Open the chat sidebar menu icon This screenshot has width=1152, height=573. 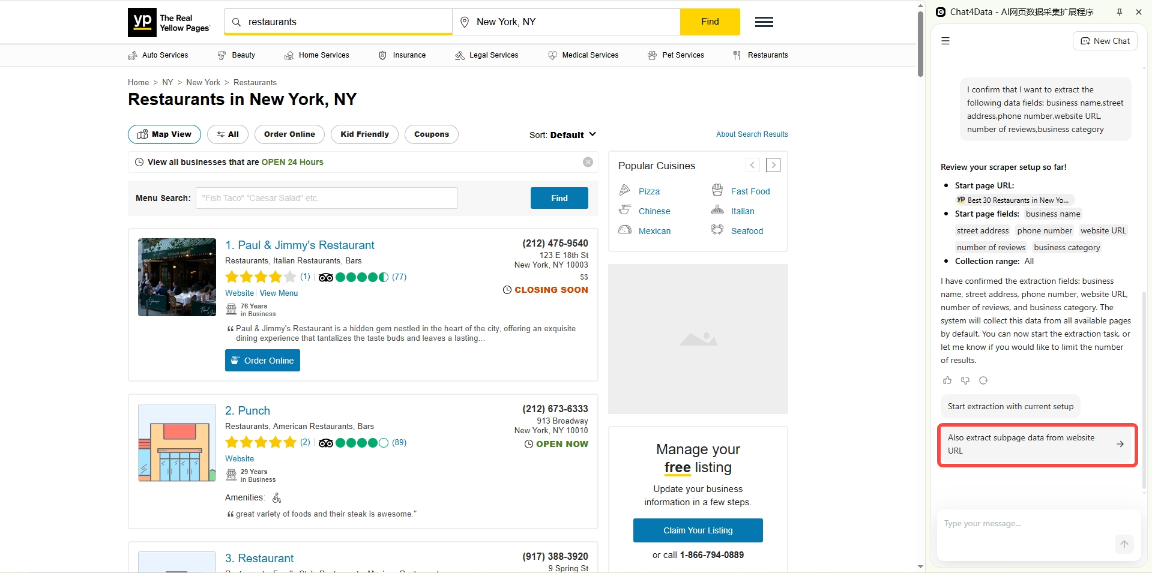pyautogui.click(x=945, y=41)
